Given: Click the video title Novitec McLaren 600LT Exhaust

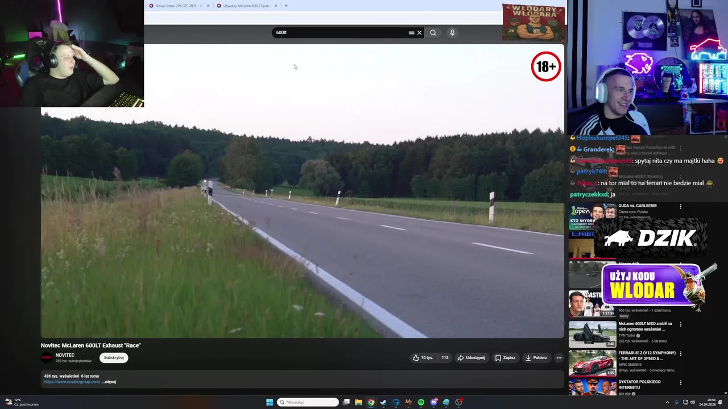Looking at the screenshot, I should pos(90,345).
